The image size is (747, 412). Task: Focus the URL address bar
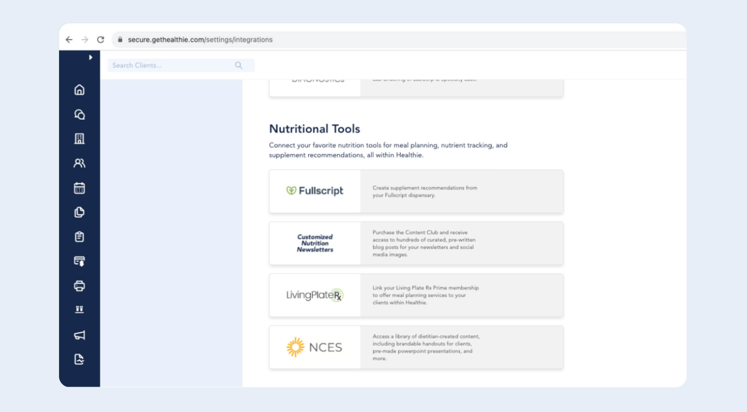pos(398,39)
